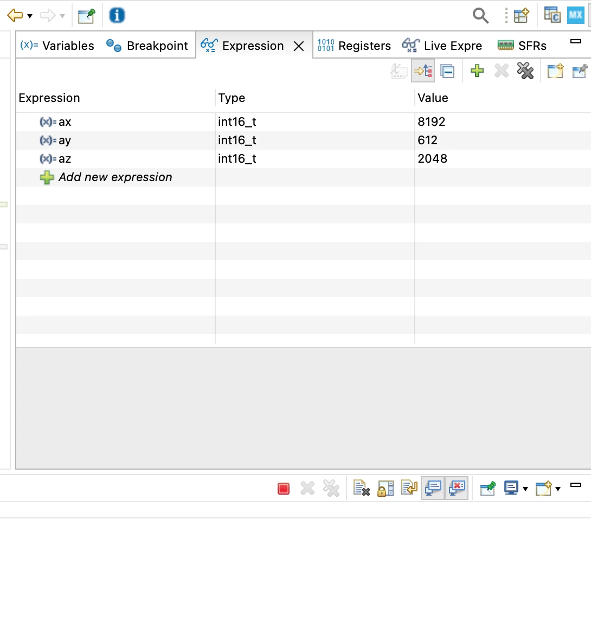The image size is (591, 628).
Task: Minimize the console panel
Action: coord(576,485)
